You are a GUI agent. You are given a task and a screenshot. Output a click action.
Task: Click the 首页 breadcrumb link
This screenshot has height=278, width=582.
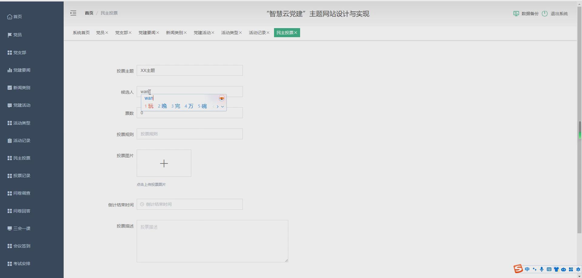[x=89, y=13]
